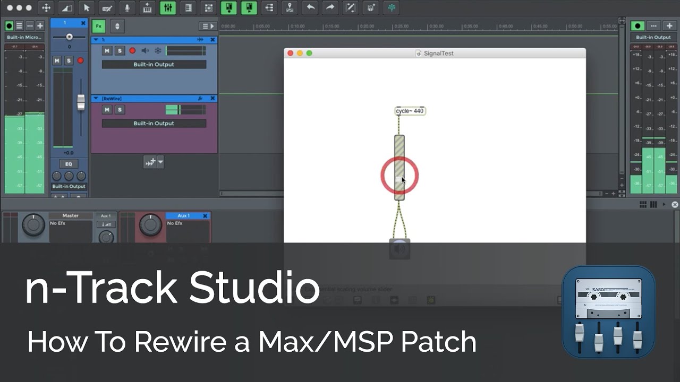680x382 pixels.
Task: Toggle right output meter record button
Action: 638,25
